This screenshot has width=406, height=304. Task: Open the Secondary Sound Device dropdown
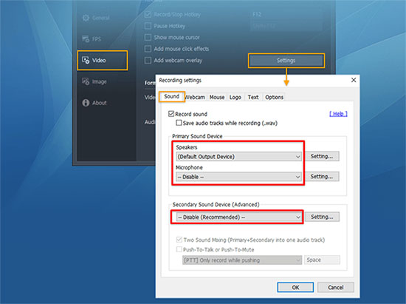pyautogui.click(x=238, y=217)
